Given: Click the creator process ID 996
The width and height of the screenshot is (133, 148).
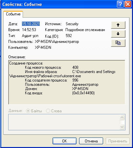Looking at the screenshot, I should pyautogui.click(x=75, y=80).
